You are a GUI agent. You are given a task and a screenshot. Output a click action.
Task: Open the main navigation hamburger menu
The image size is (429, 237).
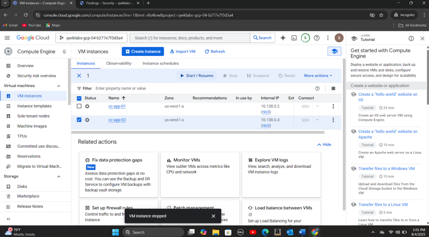tap(7, 38)
